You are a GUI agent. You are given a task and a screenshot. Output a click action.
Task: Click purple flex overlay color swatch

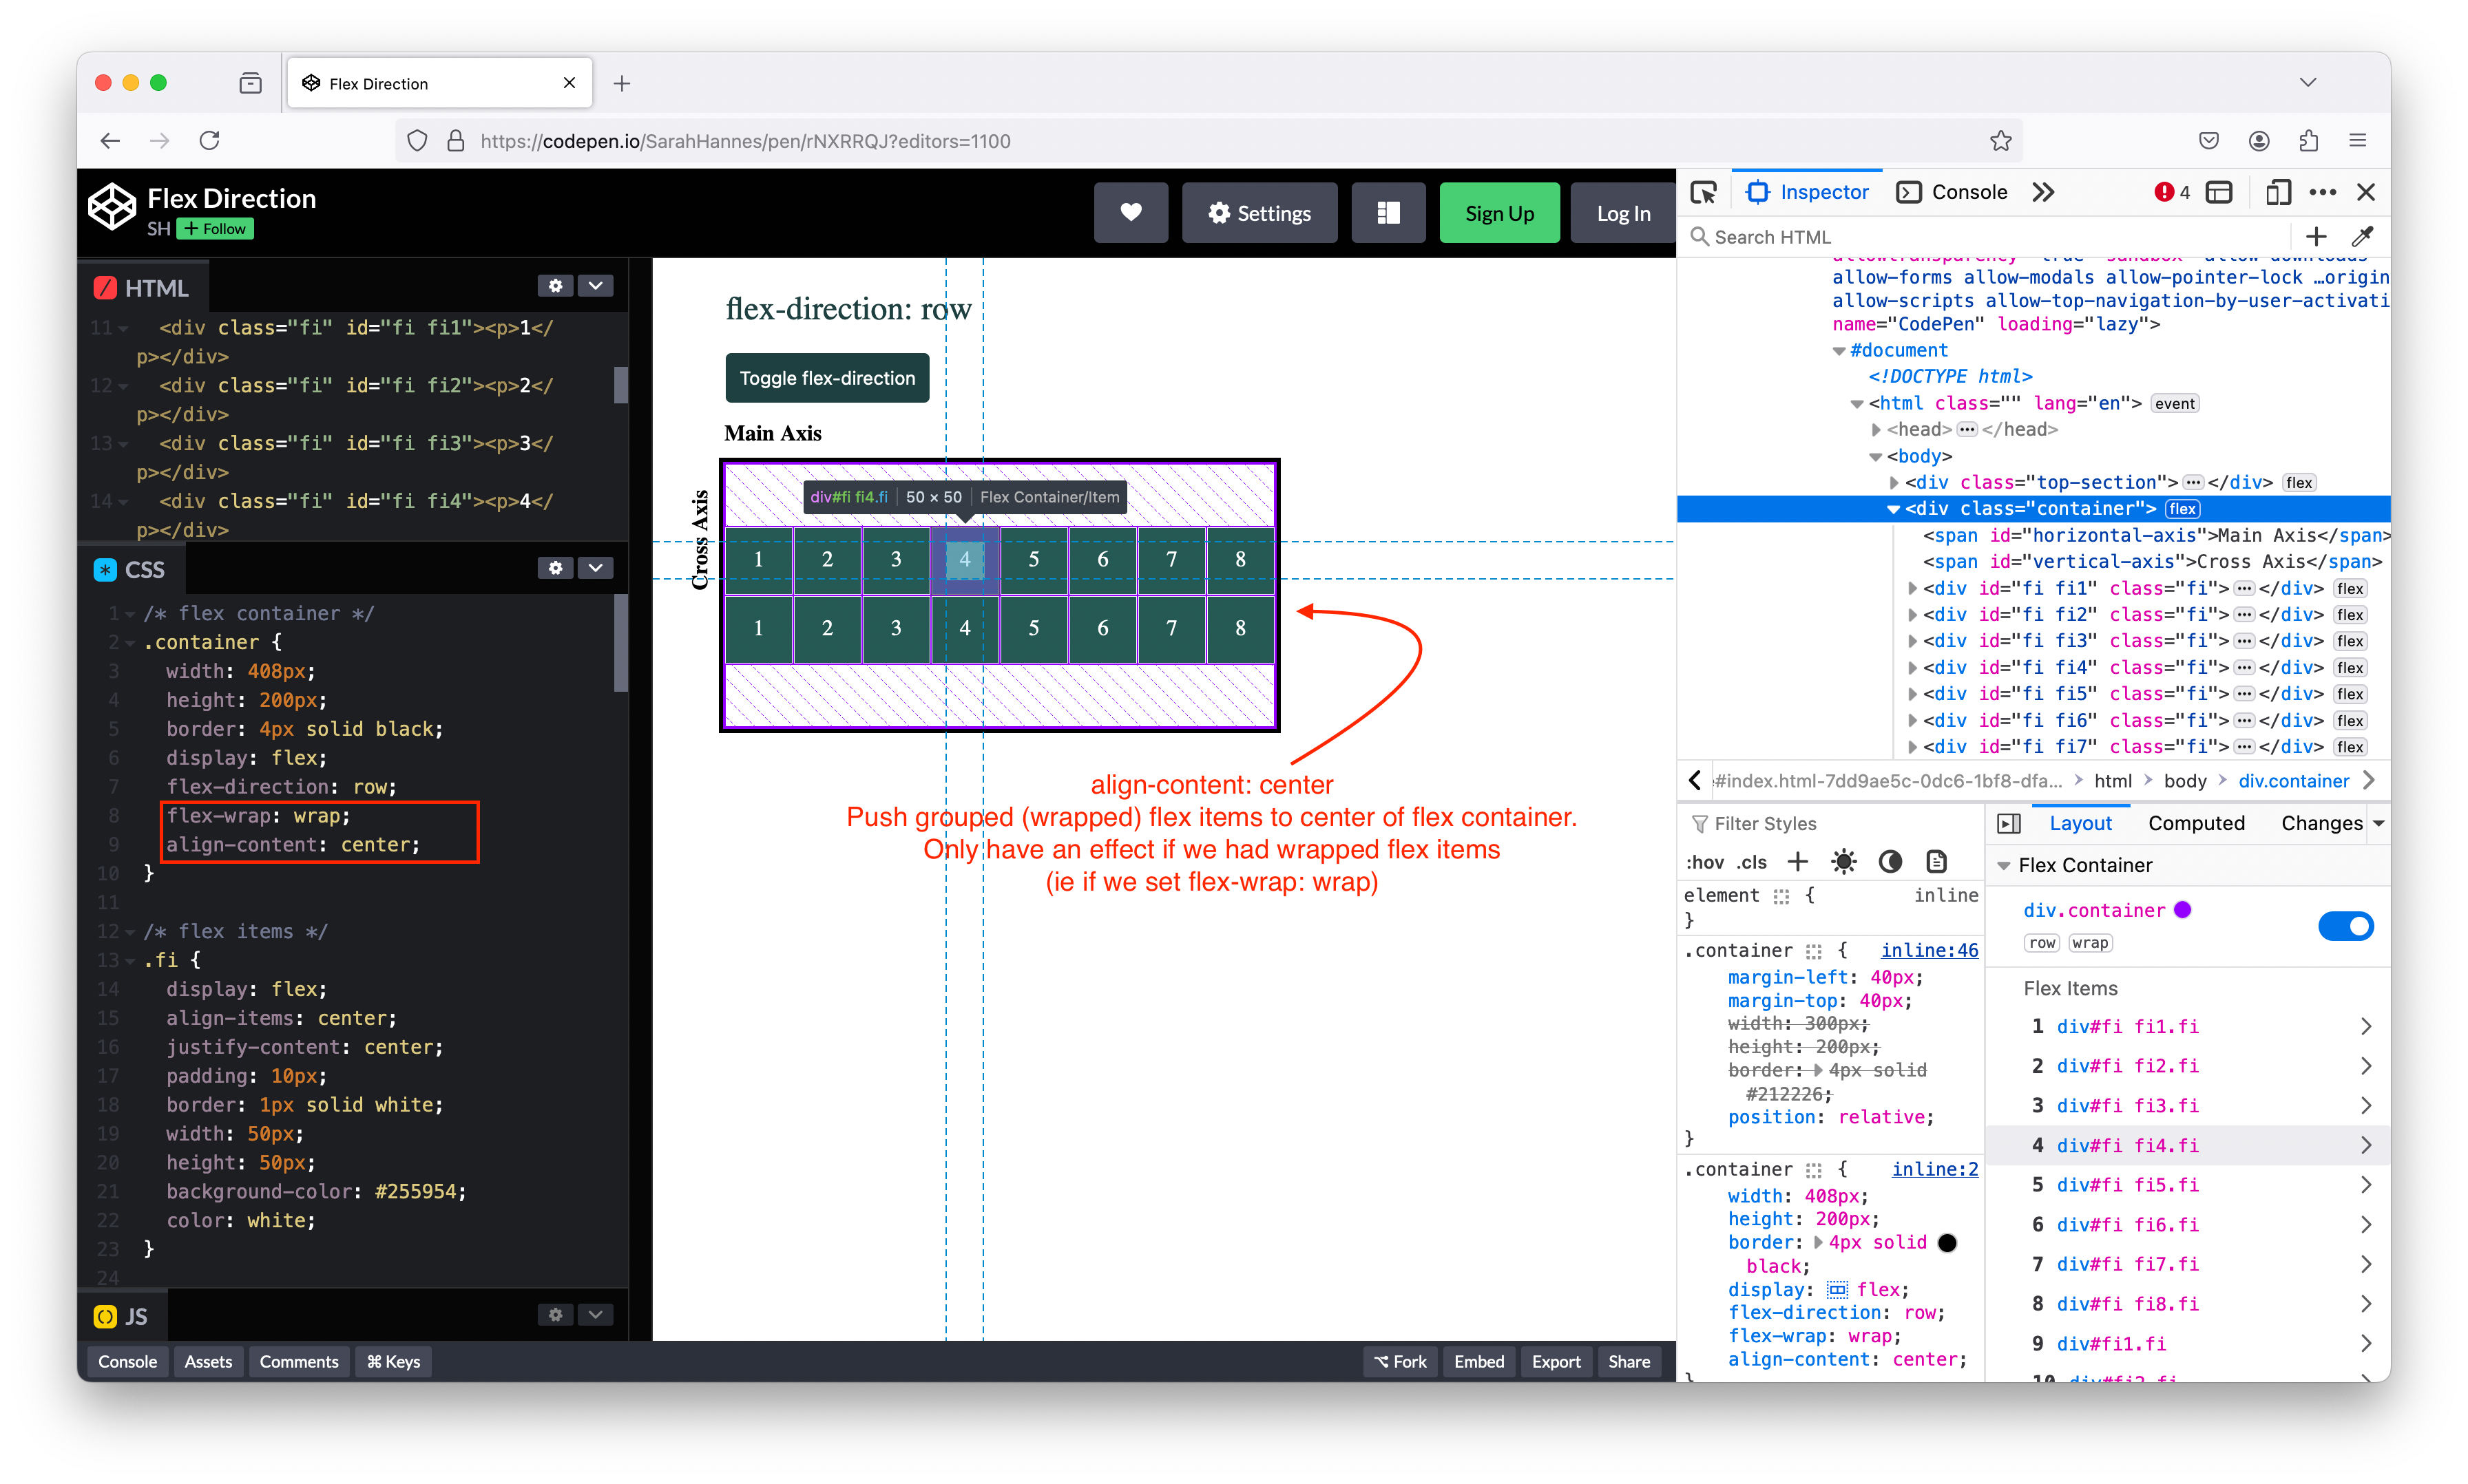click(2183, 909)
